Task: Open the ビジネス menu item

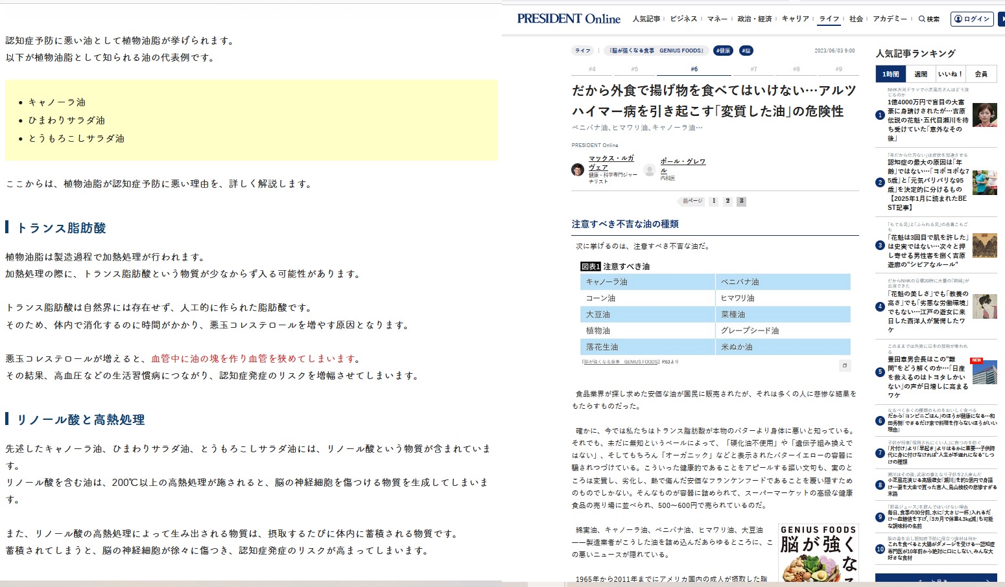Action: click(x=683, y=19)
